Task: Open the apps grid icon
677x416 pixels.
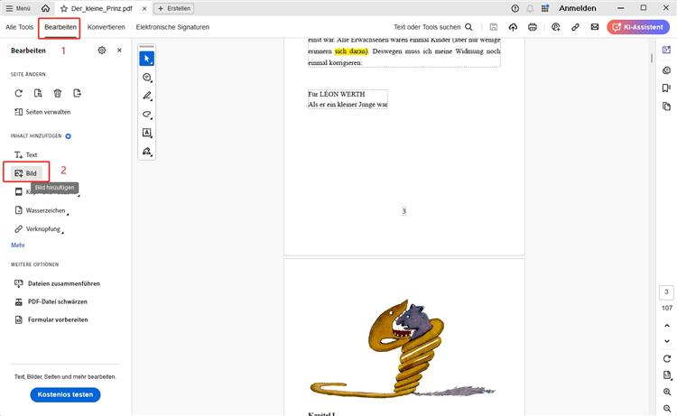Action: click(545, 8)
